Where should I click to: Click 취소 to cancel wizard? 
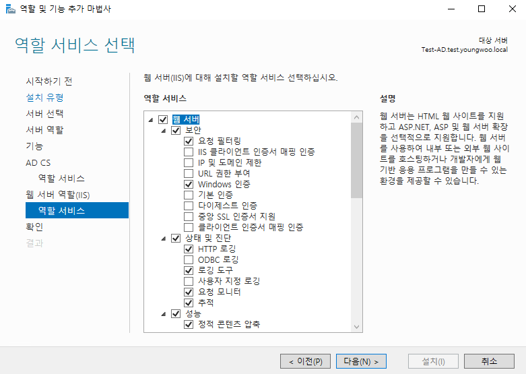tap(489, 361)
